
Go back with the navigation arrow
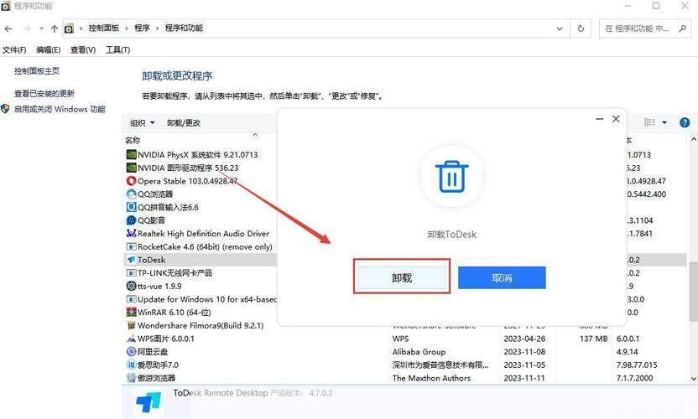(x=8, y=28)
